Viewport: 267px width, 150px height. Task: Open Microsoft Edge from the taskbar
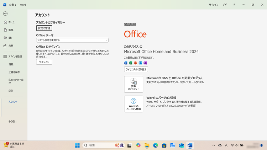click(156, 145)
